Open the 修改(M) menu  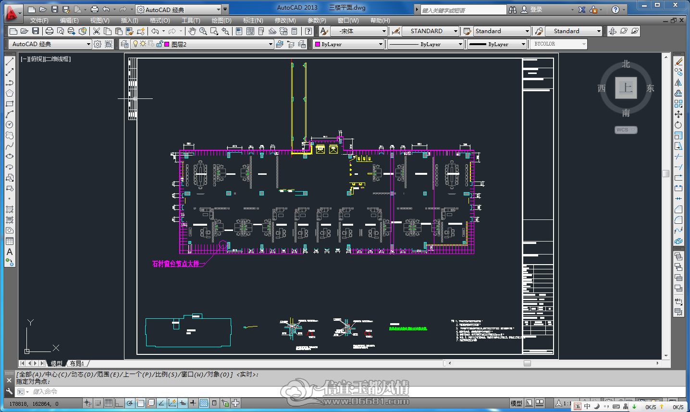(285, 21)
